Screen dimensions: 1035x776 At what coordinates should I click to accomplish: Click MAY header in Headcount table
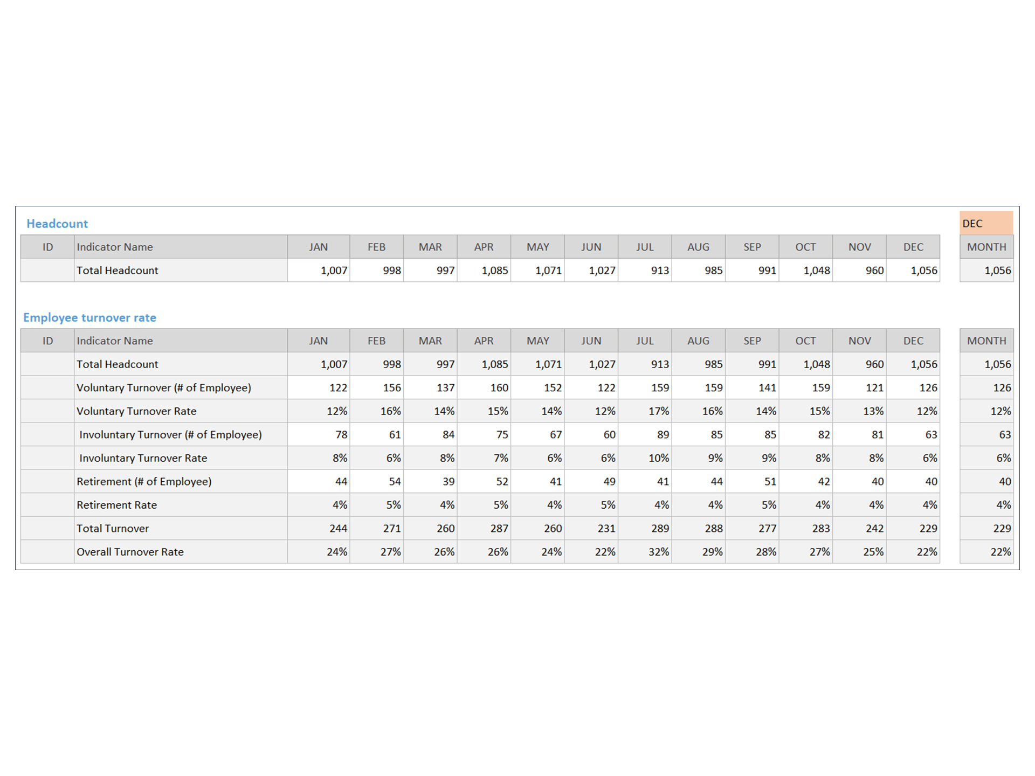537,247
